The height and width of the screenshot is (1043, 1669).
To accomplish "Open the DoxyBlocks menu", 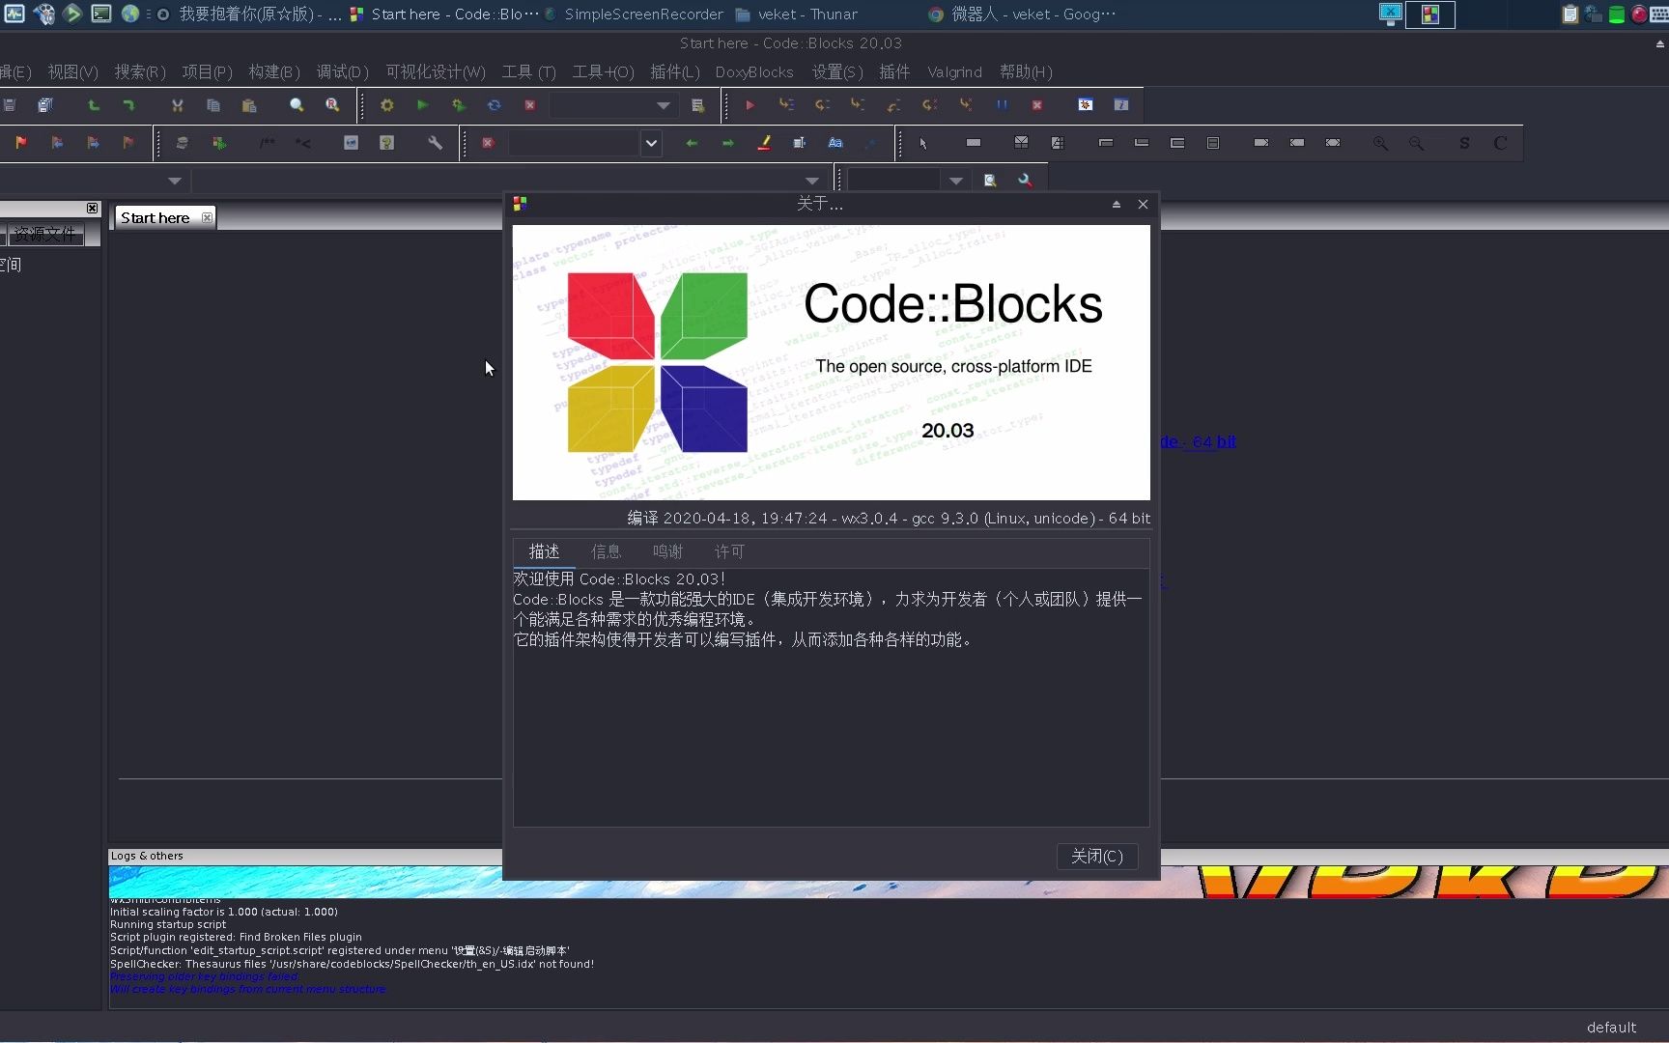I will (x=754, y=72).
